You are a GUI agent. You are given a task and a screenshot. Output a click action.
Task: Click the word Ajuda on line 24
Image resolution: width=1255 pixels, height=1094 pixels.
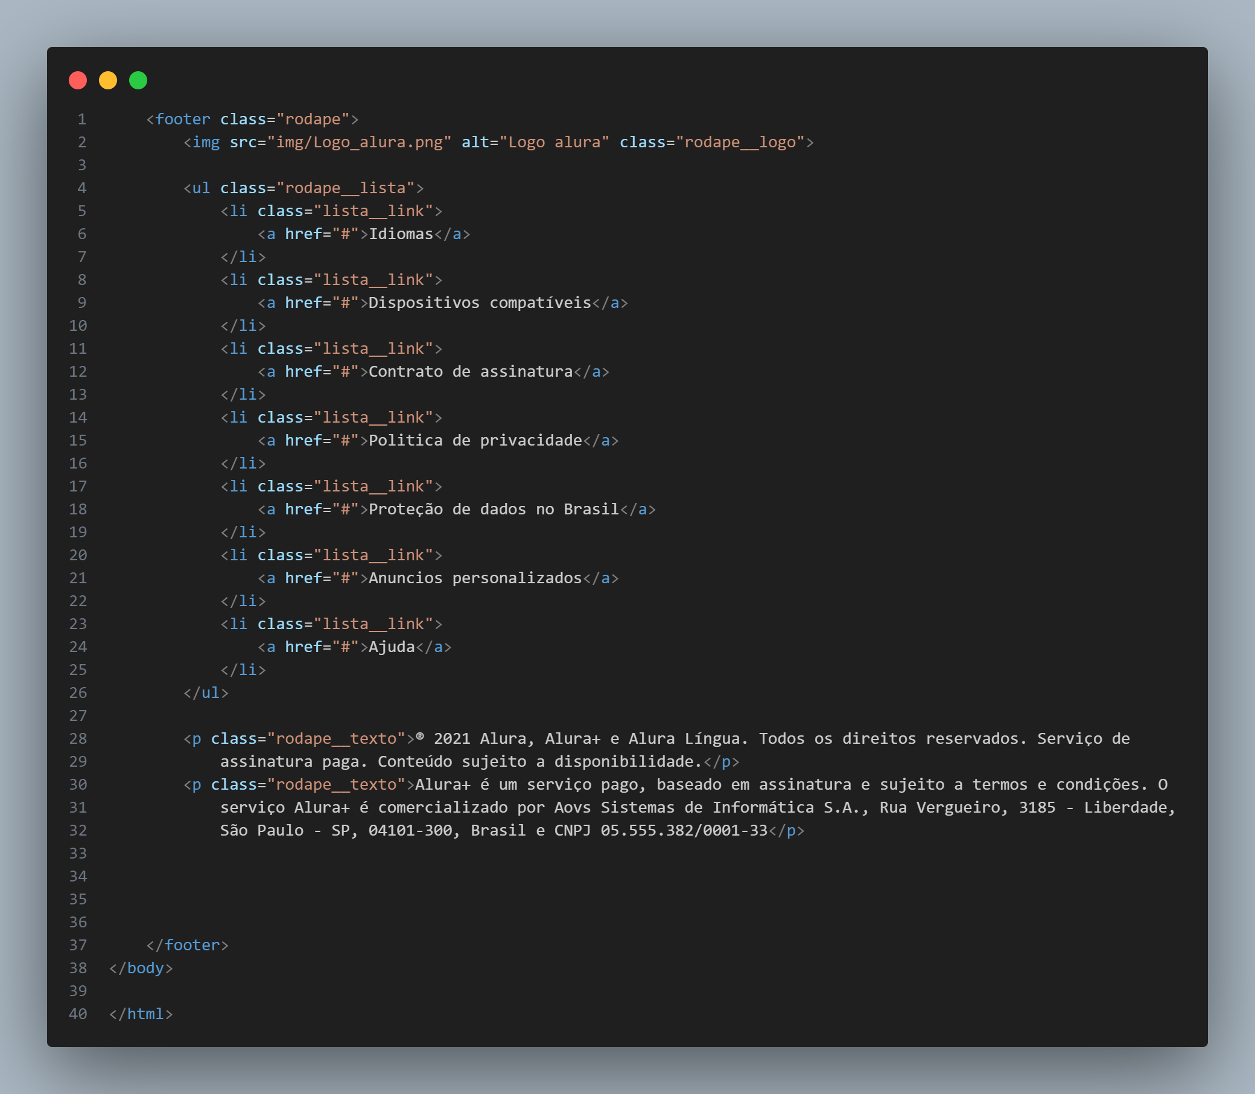(392, 647)
